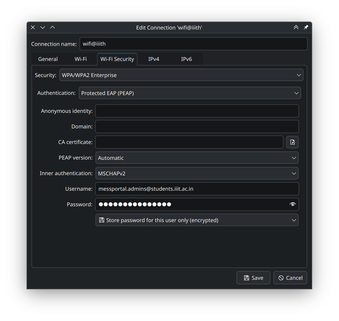Click the Cancel button

point(290,278)
